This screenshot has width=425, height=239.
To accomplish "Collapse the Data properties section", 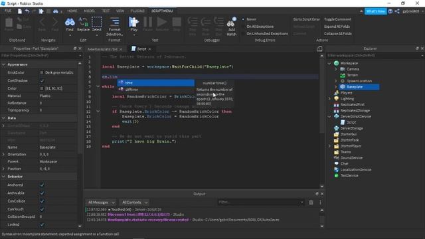I will point(3,118).
